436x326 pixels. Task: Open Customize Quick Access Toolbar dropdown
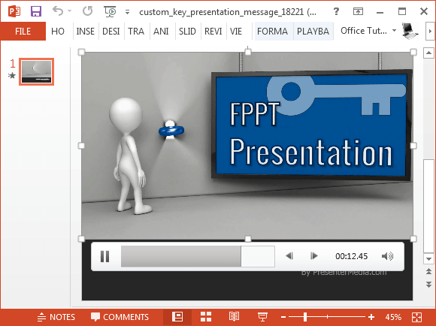click(127, 12)
